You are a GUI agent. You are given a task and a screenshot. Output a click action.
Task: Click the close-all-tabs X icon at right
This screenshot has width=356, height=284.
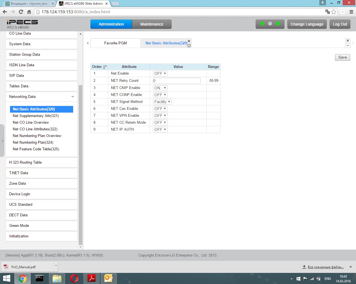[348, 40]
